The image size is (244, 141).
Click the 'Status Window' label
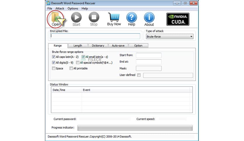click(59, 84)
